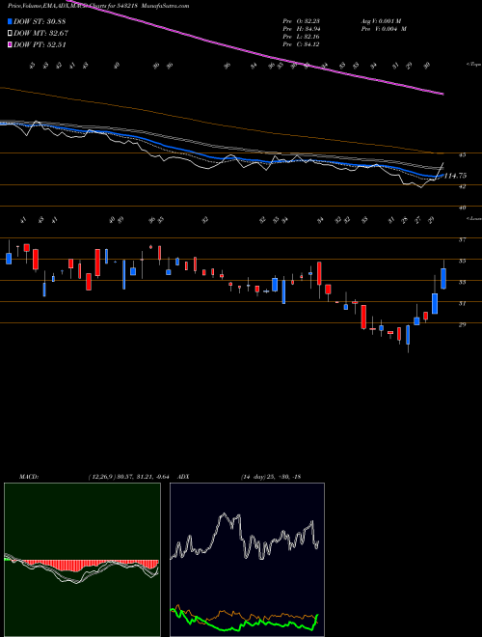The image size is (482, 637).
Task: Click the magenta DOW PT legend swatch
Action: point(11,44)
